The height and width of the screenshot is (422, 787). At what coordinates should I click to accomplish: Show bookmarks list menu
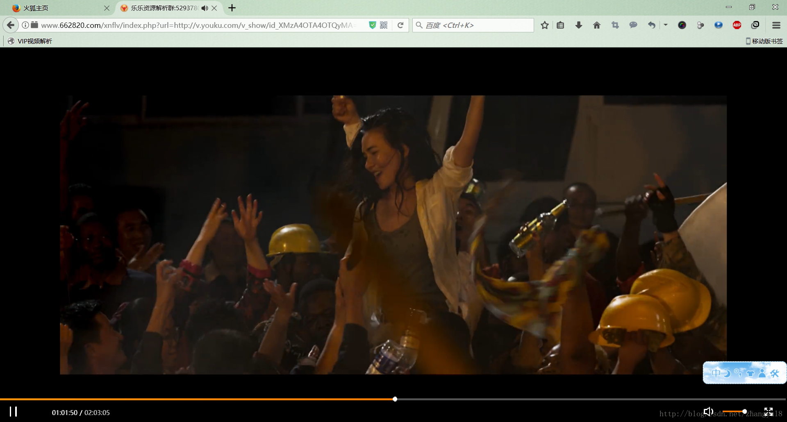(x=560, y=25)
